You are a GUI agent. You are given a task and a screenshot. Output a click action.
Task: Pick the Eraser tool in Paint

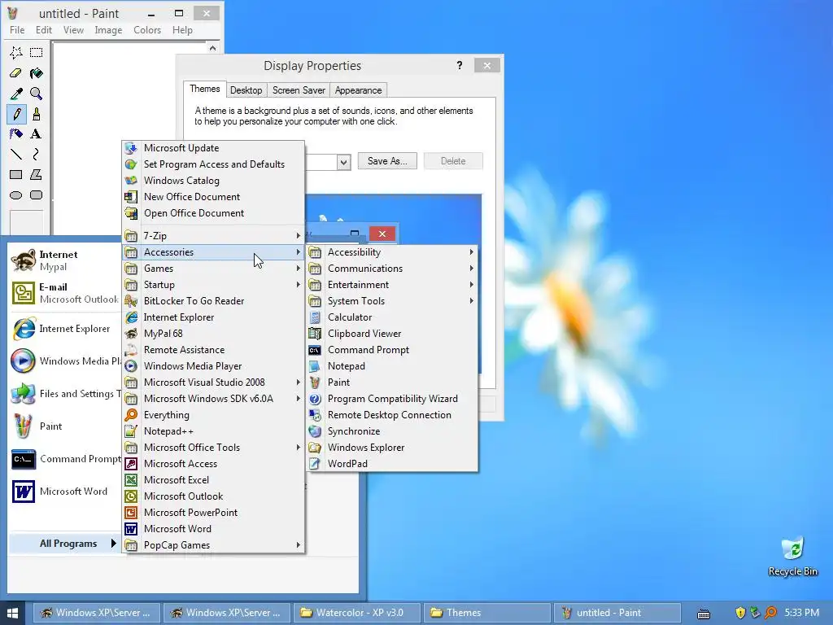pyautogui.click(x=16, y=72)
